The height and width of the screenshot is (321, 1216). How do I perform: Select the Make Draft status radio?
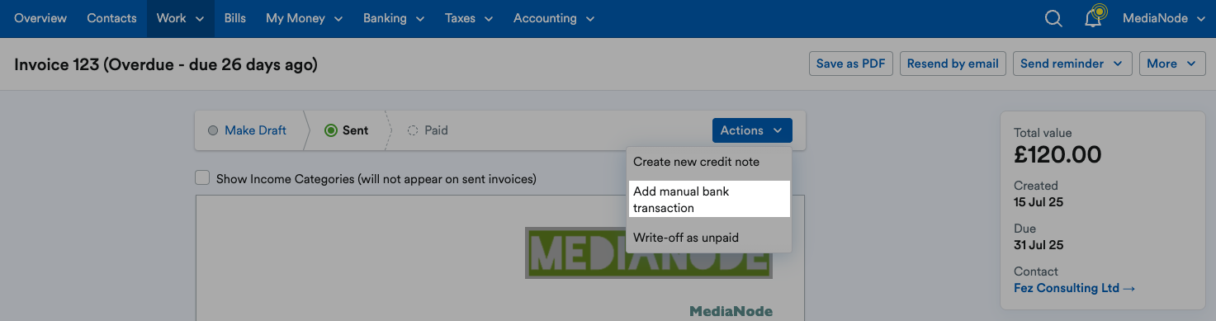coord(213,130)
